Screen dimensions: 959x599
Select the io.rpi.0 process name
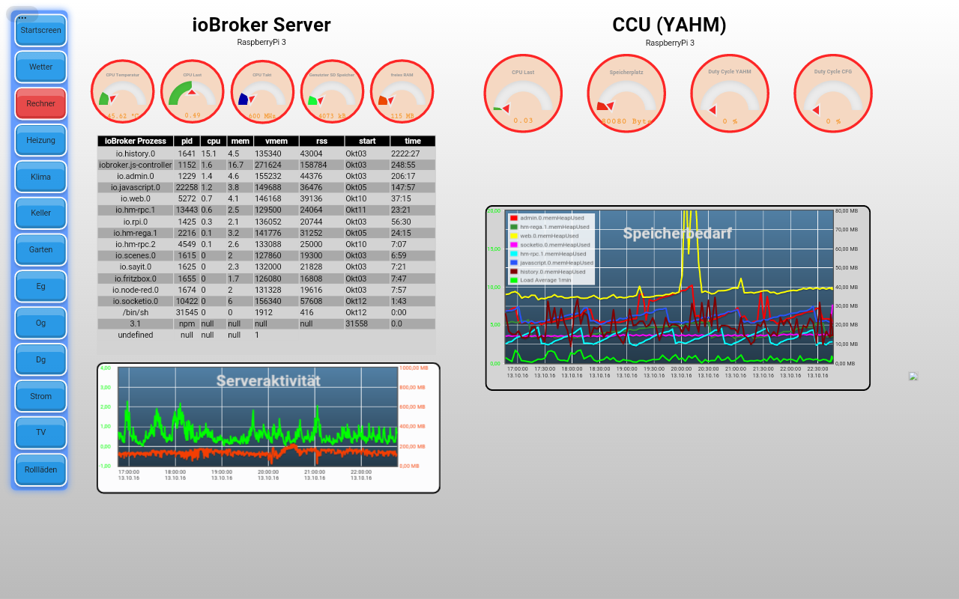tap(136, 222)
